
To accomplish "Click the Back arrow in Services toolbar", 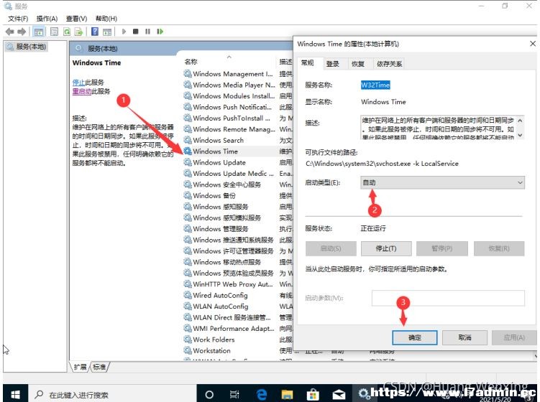I will tap(9, 32).
